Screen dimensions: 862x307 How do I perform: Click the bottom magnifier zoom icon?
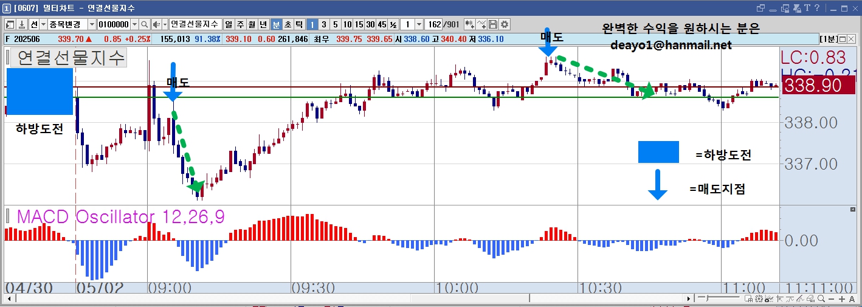coord(821,298)
